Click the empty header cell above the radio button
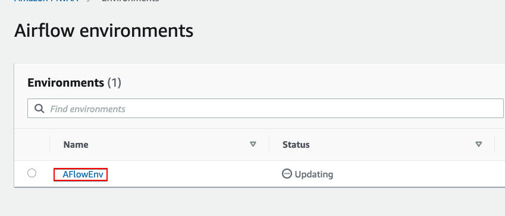505x216 pixels. pyautogui.click(x=32, y=144)
